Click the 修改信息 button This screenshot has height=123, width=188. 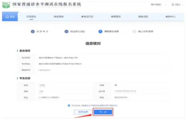coord(83,112)
